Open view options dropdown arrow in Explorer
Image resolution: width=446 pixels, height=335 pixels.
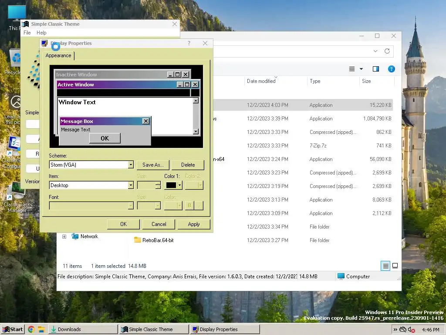(361, 69)
